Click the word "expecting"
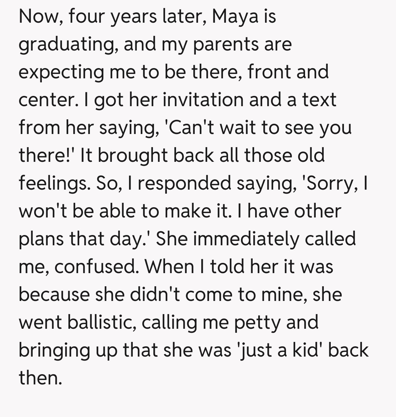Image resolution: width=396 pixels, height=417 pixels. pos(61,72)
